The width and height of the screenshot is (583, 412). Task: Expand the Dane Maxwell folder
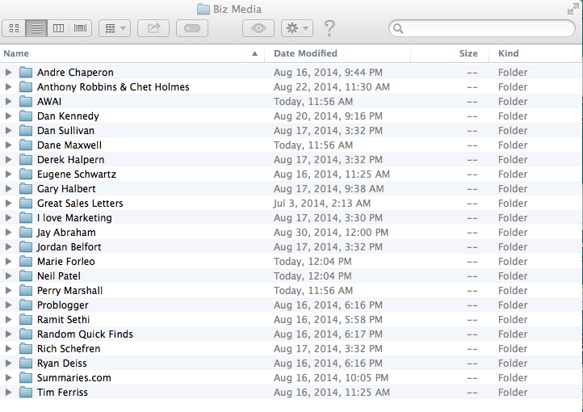[x=8, y=145]
